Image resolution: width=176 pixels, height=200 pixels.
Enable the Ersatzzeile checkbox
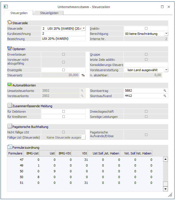click(63, 70)
